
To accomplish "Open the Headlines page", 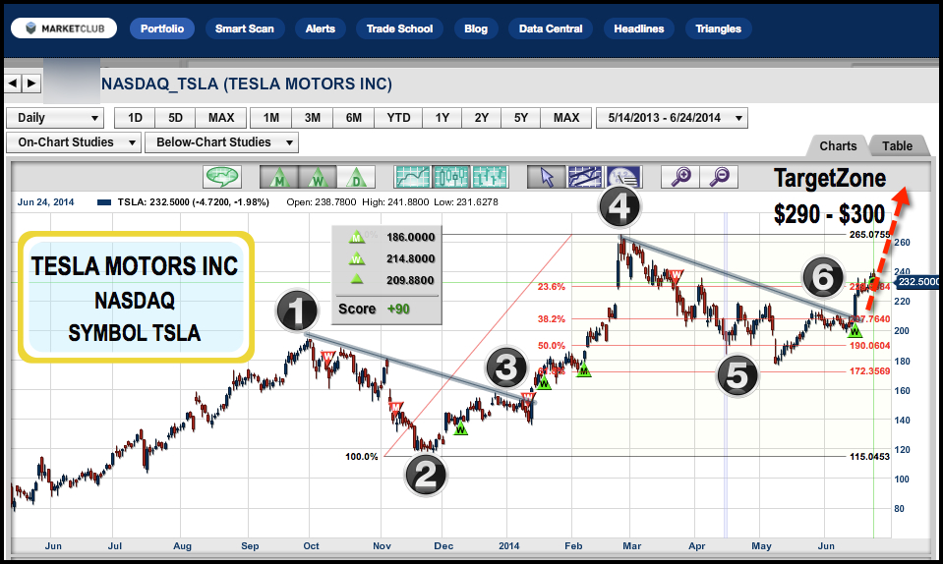I will pos(639,28).
